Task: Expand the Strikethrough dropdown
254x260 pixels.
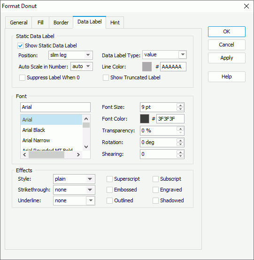Action: (x=74, y=190)
